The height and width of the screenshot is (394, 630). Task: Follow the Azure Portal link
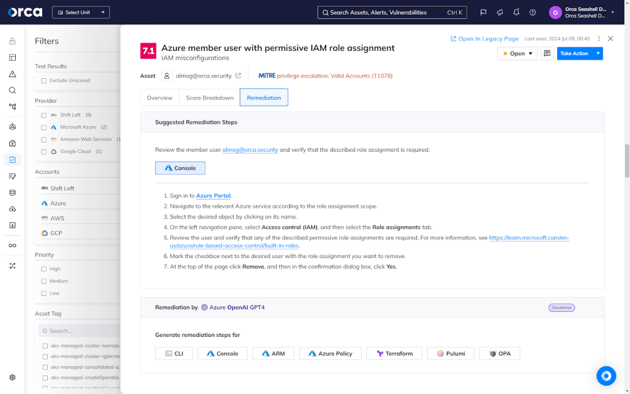[x=213, y=196]
